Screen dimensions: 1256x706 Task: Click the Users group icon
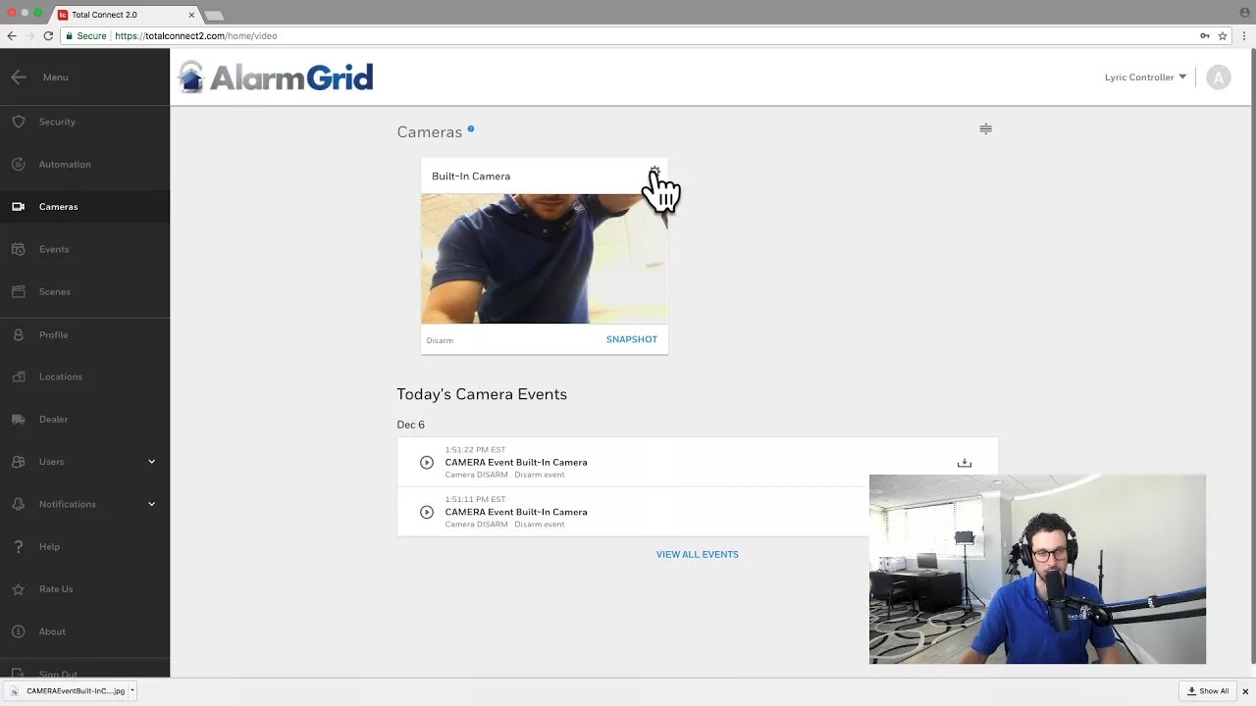point(19,462)
